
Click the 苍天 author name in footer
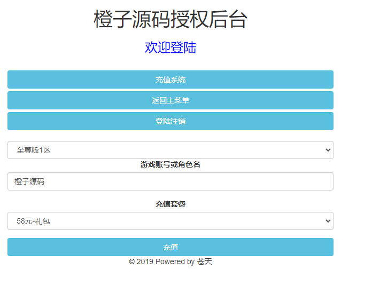204,262
